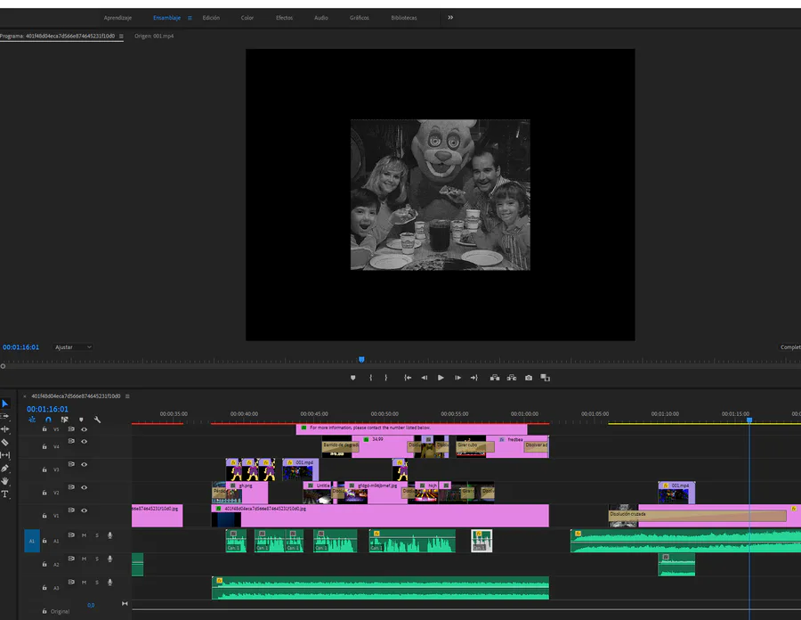Viewport: 801px width, 620px height.
Task: Open the timeline sequence panel menu
Action: pos(127,396)
